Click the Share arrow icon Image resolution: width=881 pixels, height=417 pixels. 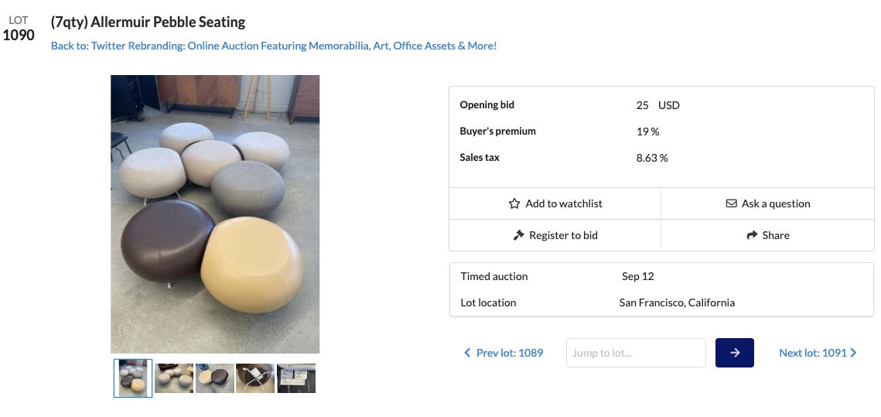[x=751, y=235]
